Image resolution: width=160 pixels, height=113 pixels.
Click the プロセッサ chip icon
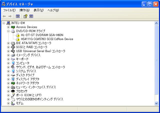(13, 91)
